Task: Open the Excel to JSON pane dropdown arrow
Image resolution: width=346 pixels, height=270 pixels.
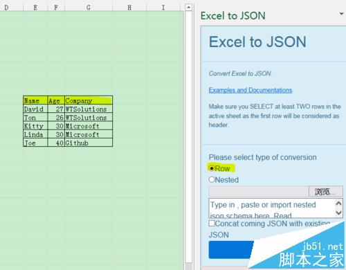Action: coord(341,14)
